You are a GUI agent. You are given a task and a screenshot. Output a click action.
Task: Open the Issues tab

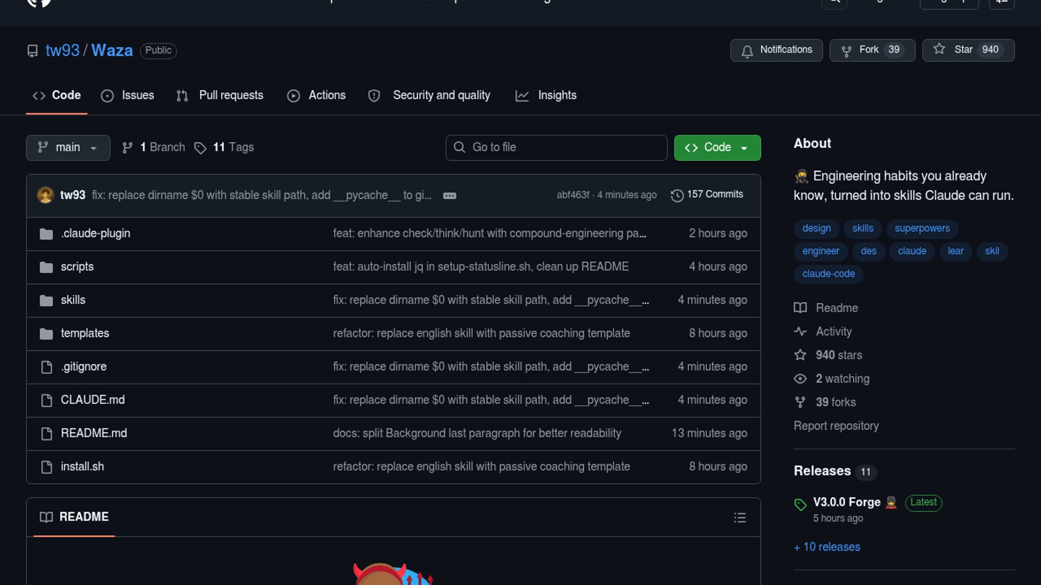[x=128, y=95]
